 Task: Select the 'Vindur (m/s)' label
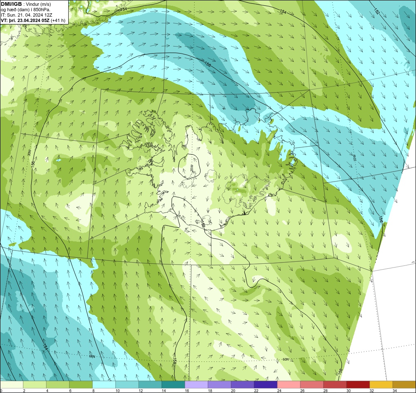click(39, 4)
